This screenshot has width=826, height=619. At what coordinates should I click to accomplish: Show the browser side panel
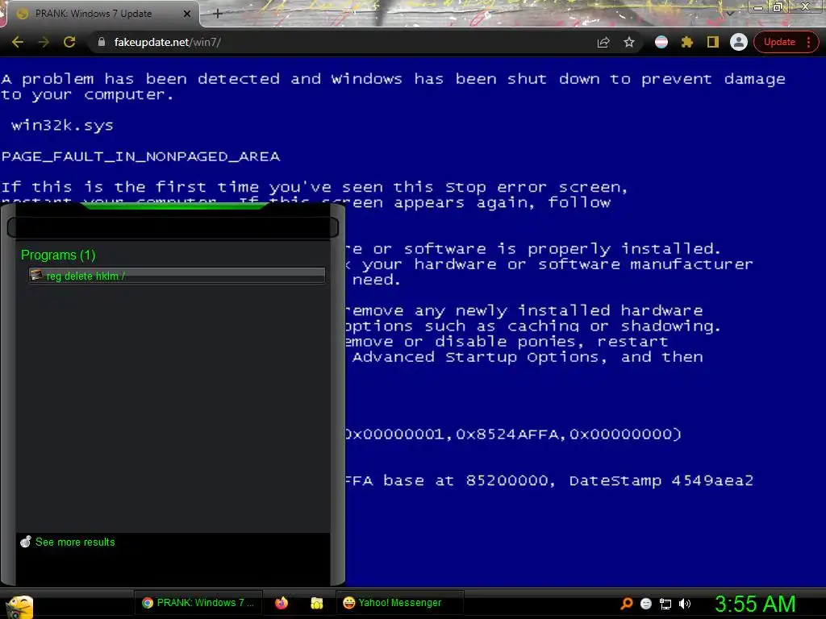click(713, 42)
